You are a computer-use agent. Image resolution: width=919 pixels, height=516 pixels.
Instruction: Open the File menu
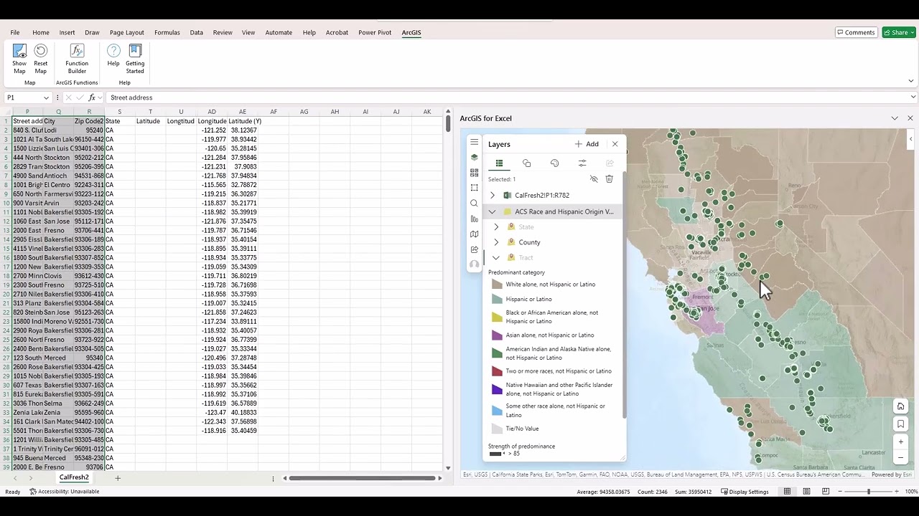pos(15,32)
